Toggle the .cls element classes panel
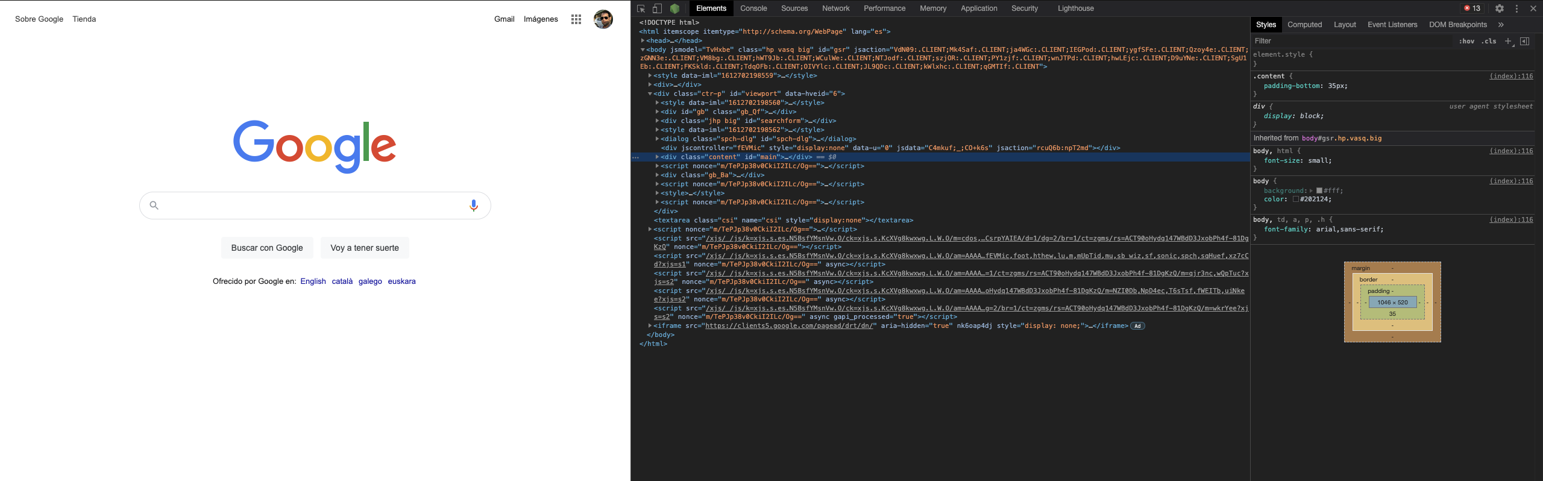 click(x=1489, y=41)
